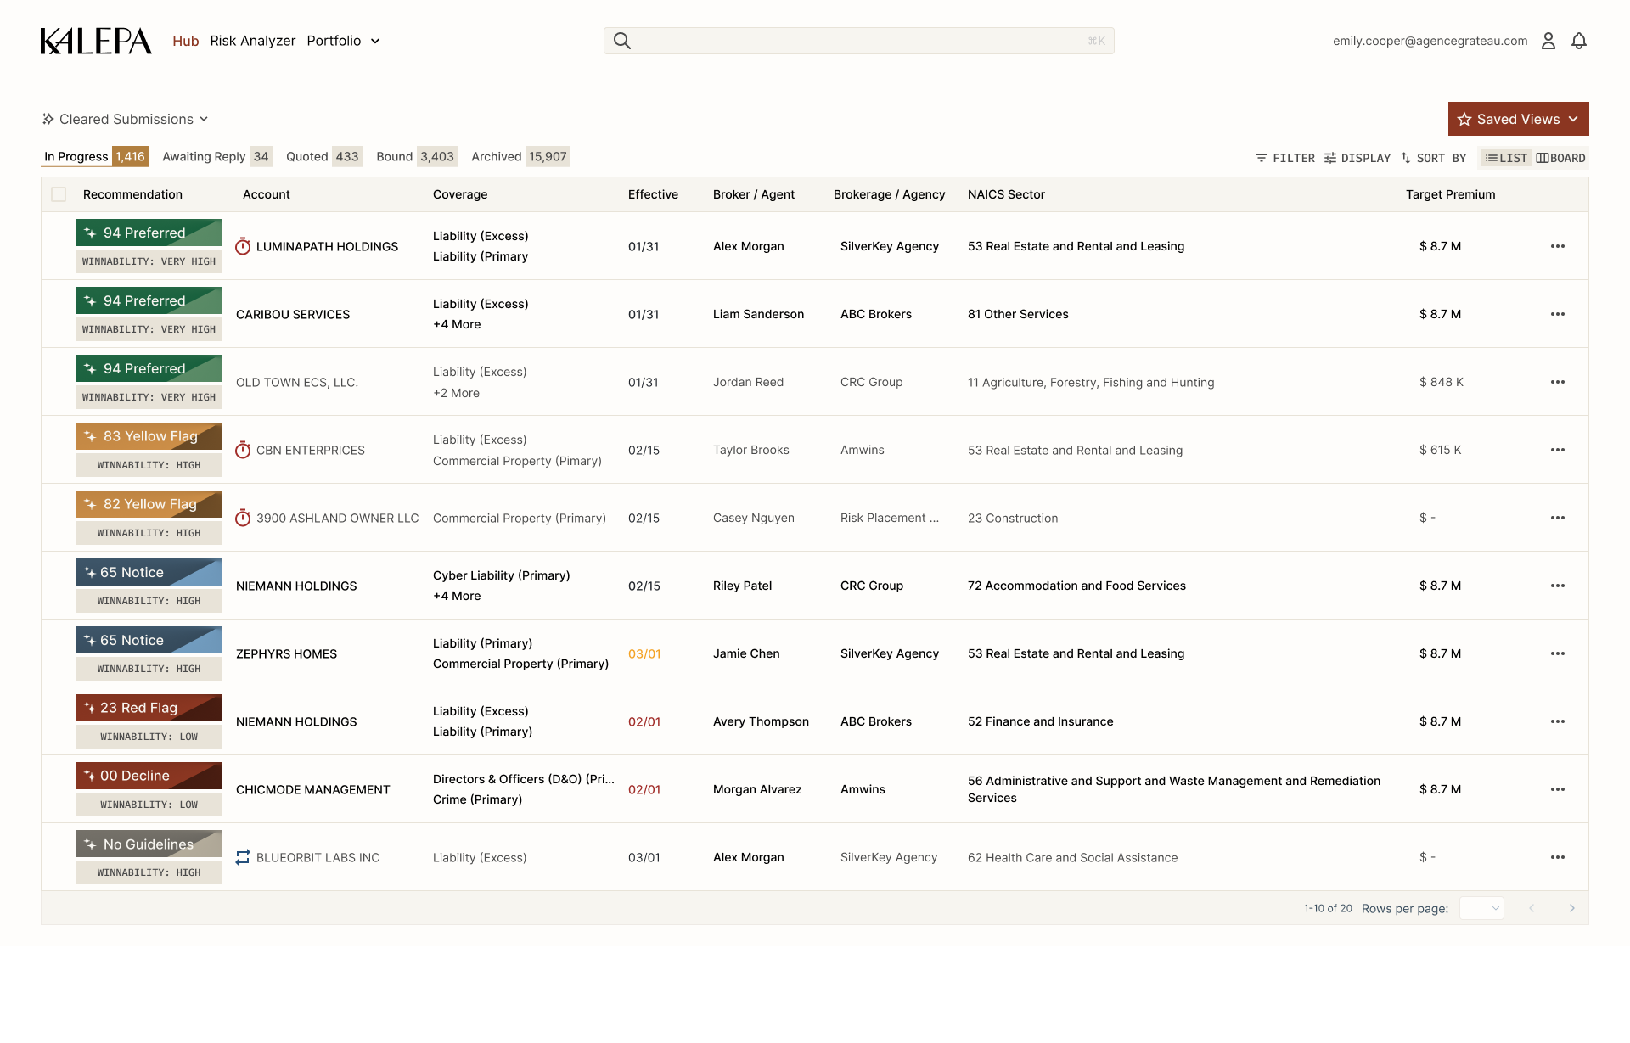Click the Recommendation column header
Viewport: 1630px width, 1043px height.
pos(132,194)
